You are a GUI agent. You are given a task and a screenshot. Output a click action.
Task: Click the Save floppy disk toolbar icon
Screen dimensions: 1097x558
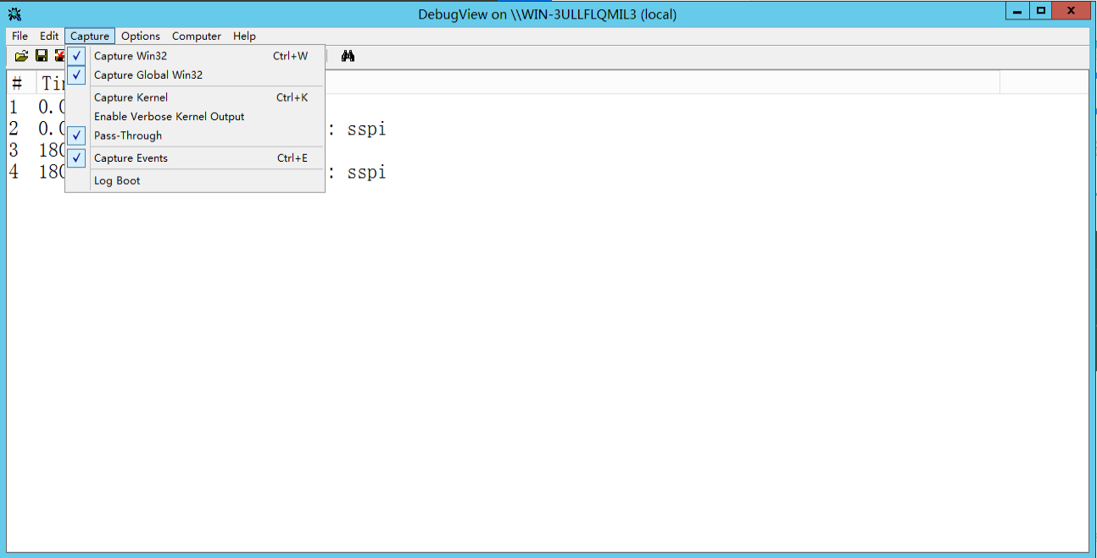pyautogui.click(x=42, y=56)
